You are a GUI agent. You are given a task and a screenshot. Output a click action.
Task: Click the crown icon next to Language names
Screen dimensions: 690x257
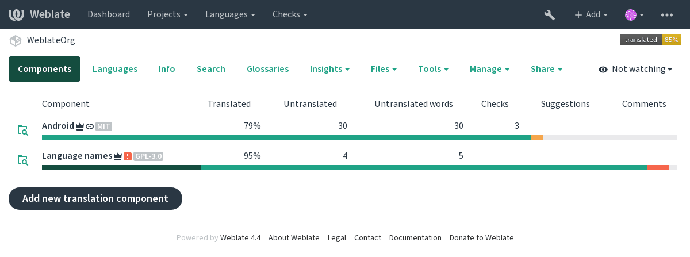pyautogui.click(x=117, y=156)
